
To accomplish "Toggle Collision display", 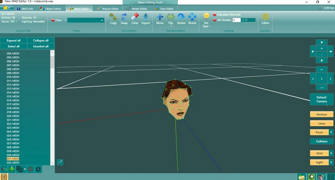I will 322,141.
